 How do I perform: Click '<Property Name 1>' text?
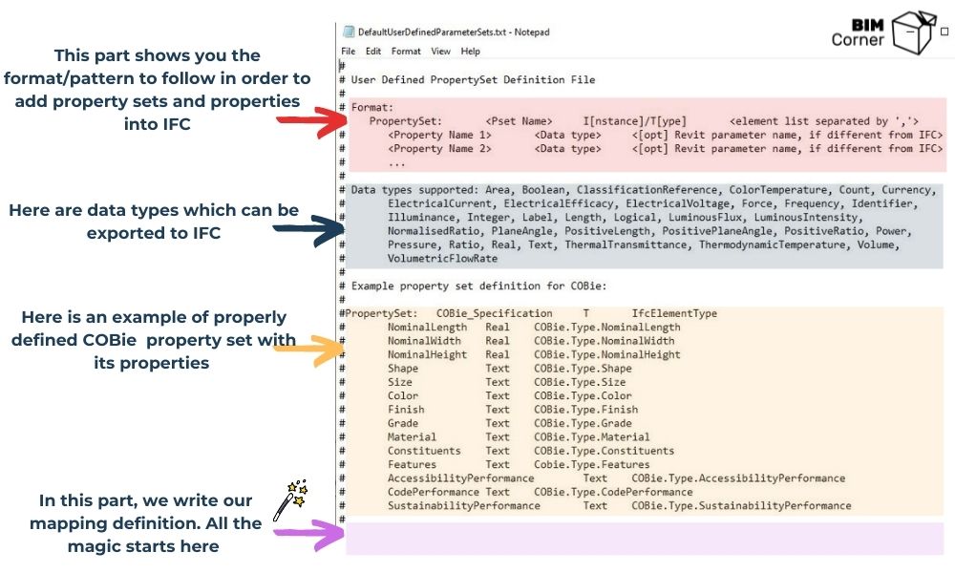[x=439, y=136]
